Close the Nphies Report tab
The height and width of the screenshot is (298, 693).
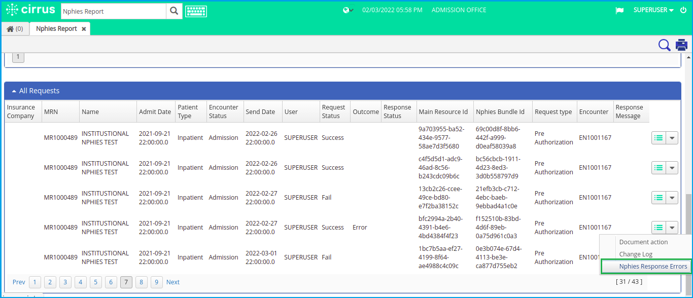(84, 29)
